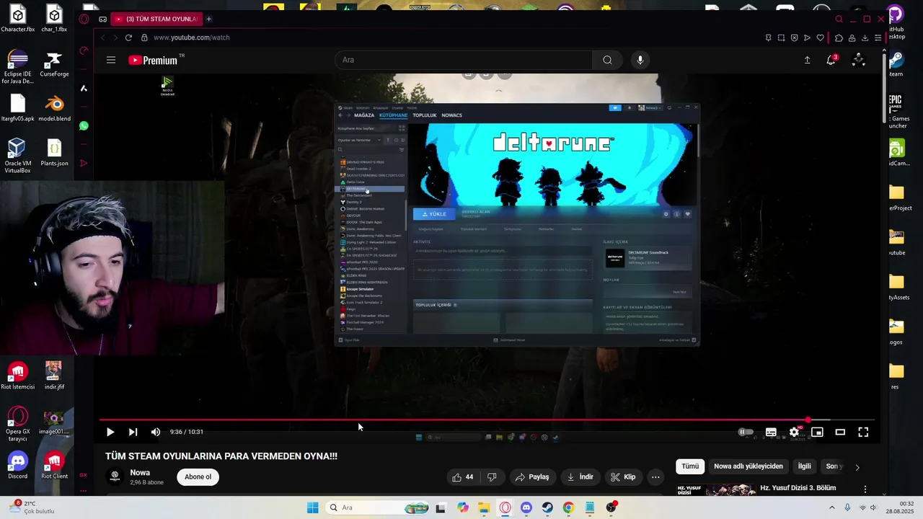
Task: Open File Explorer from the taskbar
Action: pos(484,507)
